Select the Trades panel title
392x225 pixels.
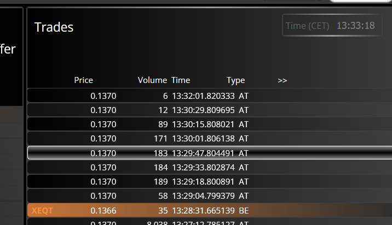(x=54, y=27)
